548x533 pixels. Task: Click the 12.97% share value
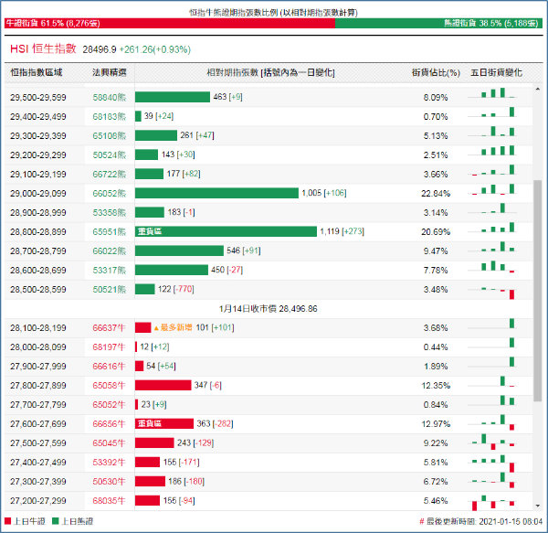[436, 424]
